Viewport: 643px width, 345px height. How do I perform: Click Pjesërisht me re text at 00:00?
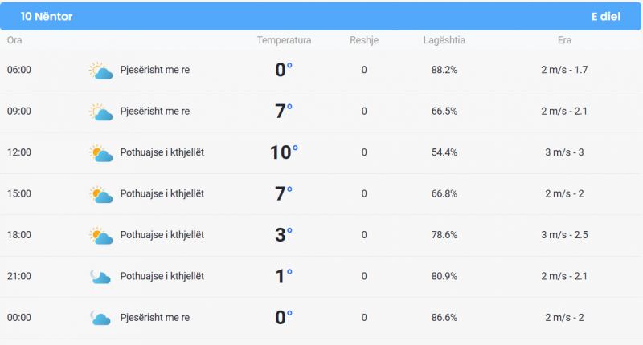(155, 318)
